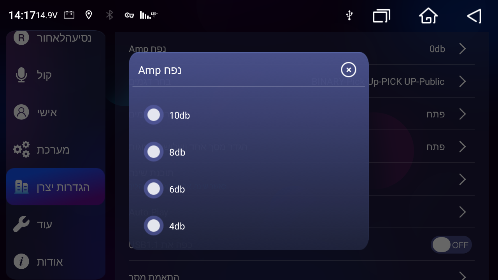Select the 6db radio button
498x280 pixels.
click(x=154, y=189)
